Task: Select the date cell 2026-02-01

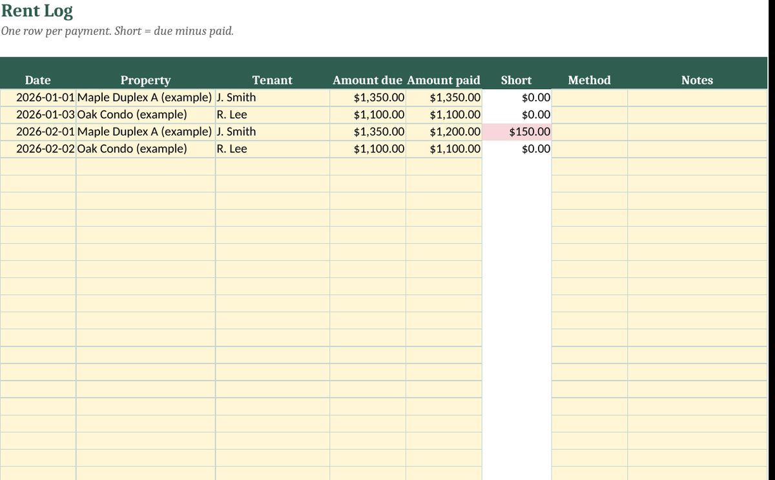Action: tap(38, 132)
